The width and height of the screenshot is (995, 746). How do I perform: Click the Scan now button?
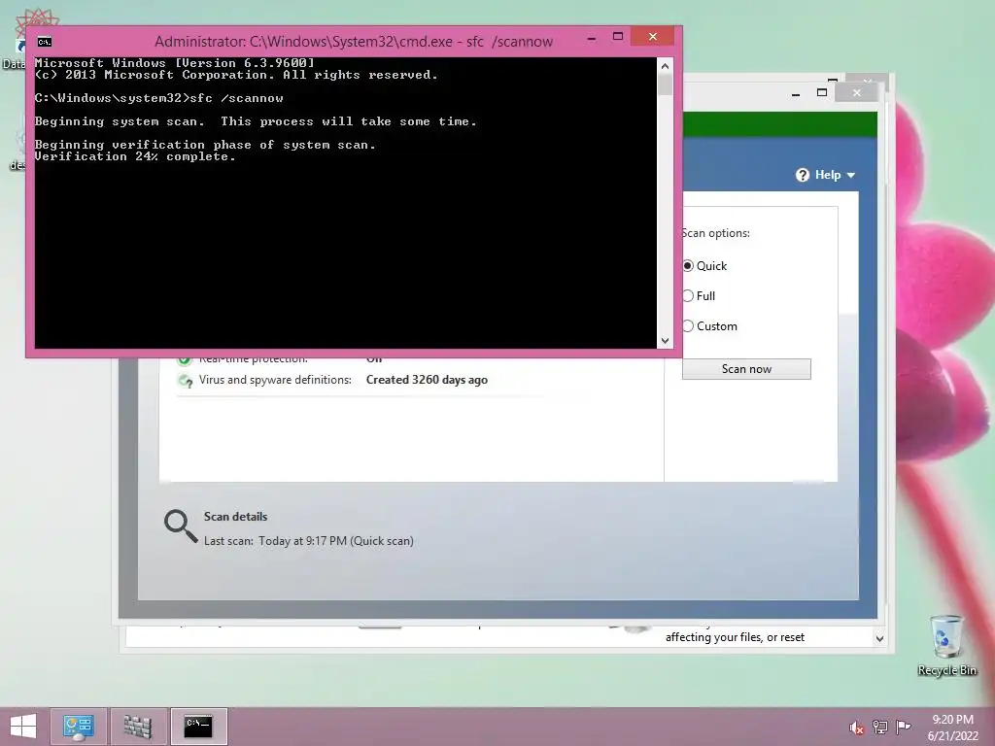click(746, 369)
